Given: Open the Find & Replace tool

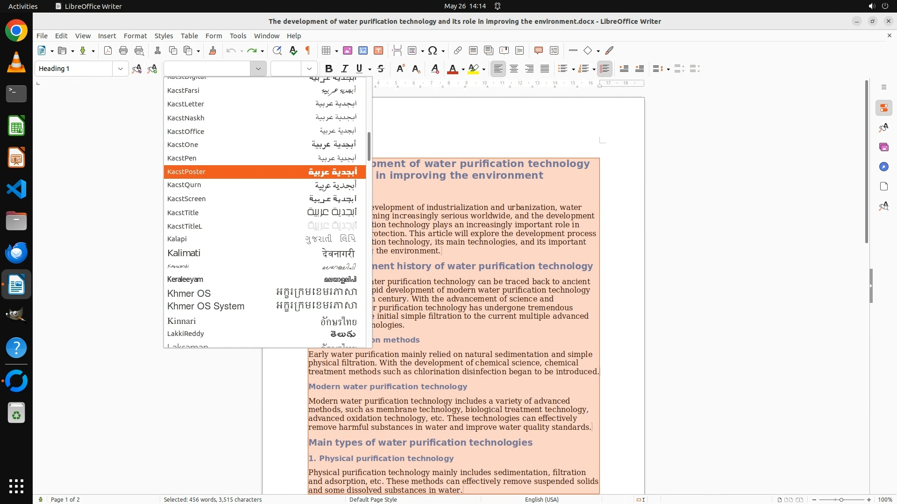Looking at the screenshot, I should 277,50.
